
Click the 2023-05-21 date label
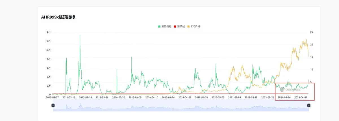point(268,97)
